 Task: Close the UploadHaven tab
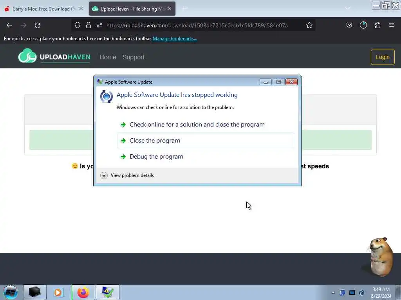click(x=169, y=9)
